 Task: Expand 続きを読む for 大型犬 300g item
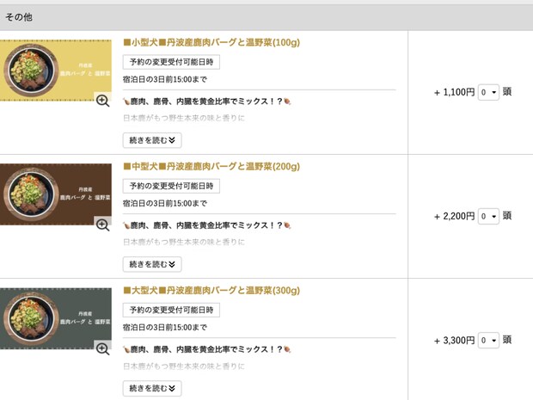(x=152, y=389)
